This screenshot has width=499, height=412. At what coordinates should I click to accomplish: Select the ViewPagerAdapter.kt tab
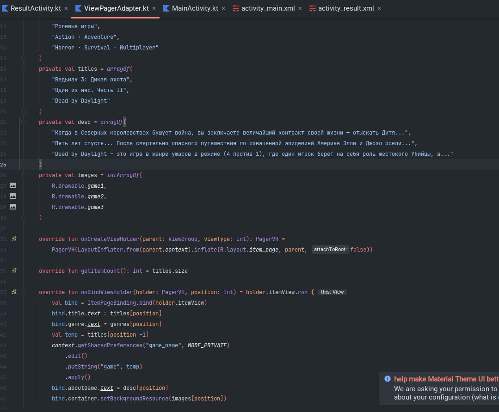116,8
